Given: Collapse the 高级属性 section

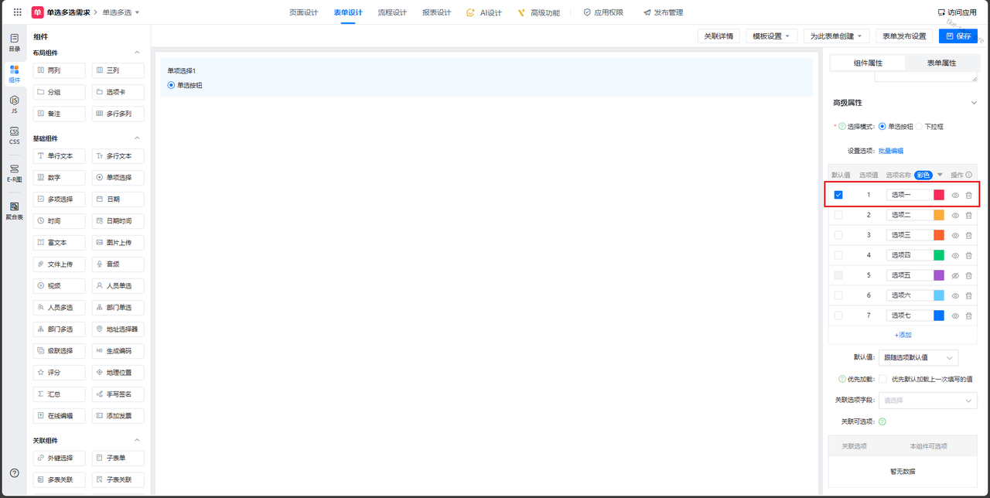Looking at the screenshot, I should pyautogui.click(x=974, y=103).
